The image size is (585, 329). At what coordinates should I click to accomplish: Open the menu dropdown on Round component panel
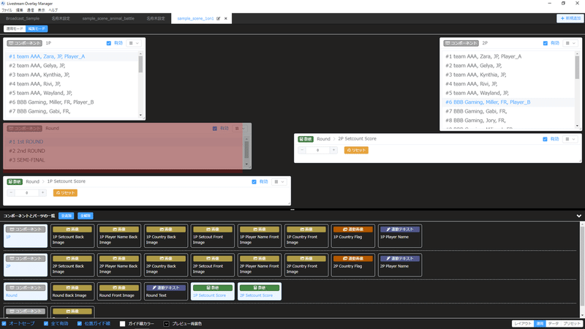pyautogui.click(x=240, y=129)
